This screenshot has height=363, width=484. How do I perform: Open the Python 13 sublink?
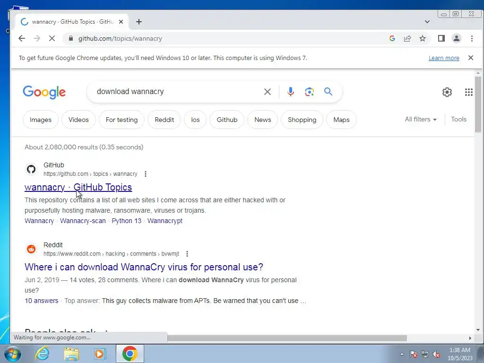[x=127, y=221]
